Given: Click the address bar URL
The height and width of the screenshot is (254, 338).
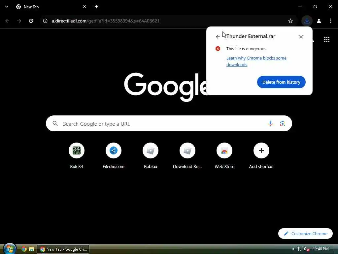Looking at the screenshot, I should [x=105, y=21].
